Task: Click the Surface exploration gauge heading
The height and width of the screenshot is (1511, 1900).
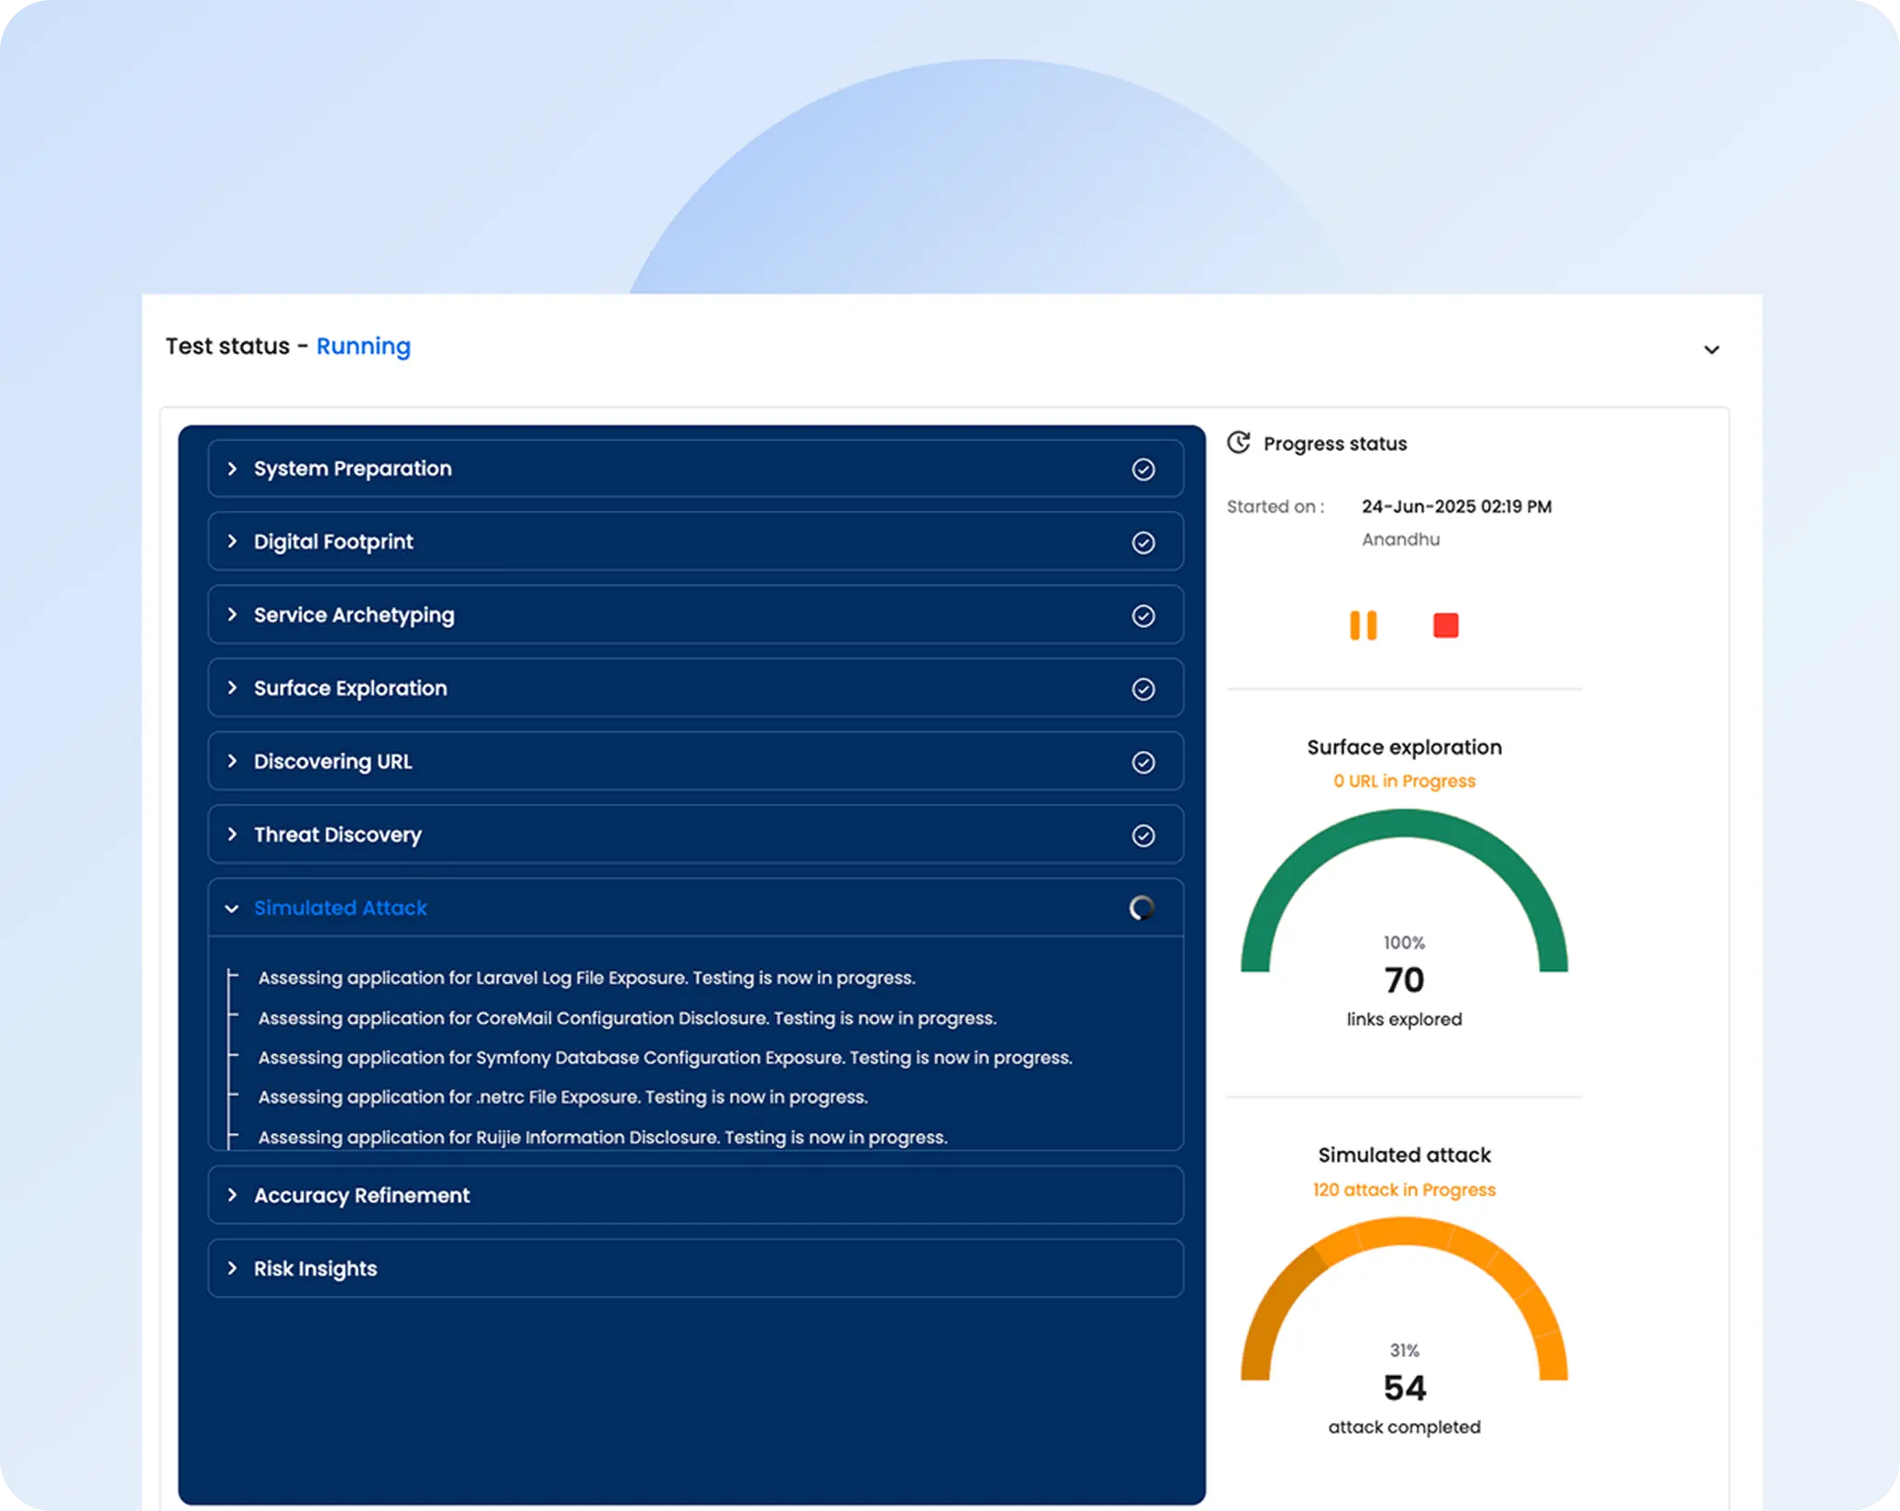Action: point(1404,747)
